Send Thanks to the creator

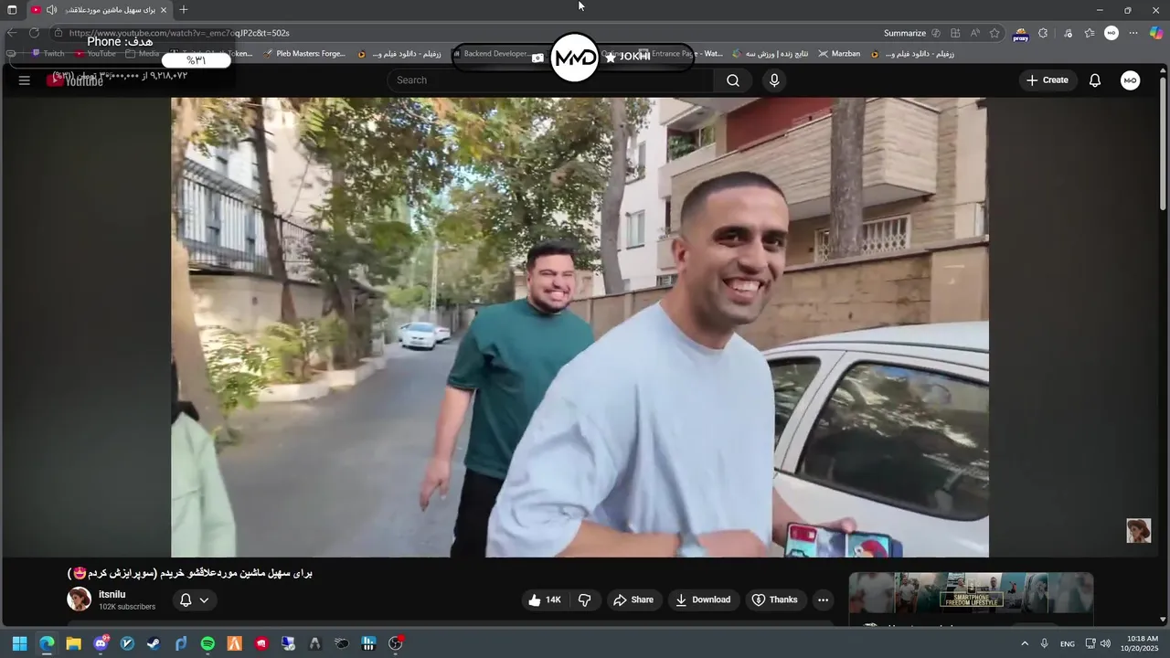(774, 600)
